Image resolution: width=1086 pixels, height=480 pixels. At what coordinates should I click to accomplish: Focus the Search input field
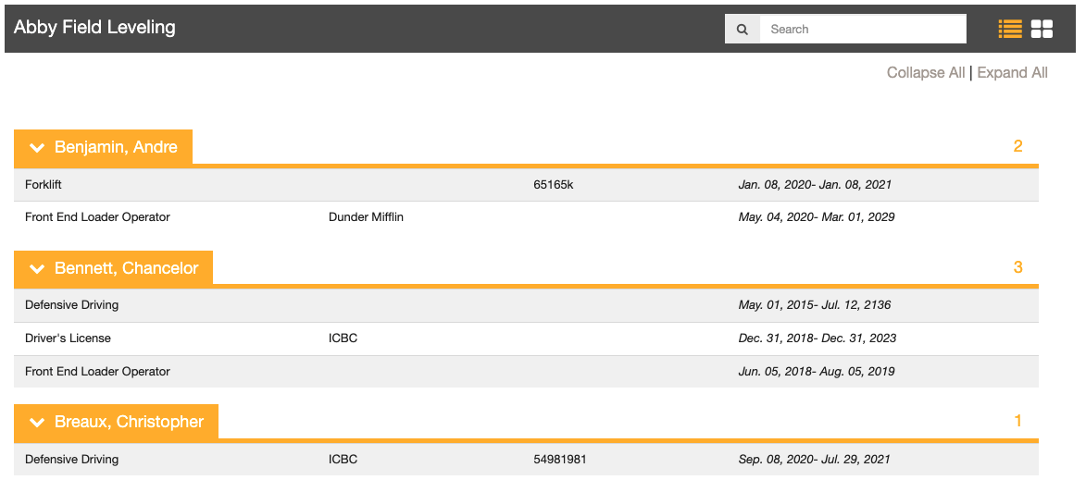863,29
